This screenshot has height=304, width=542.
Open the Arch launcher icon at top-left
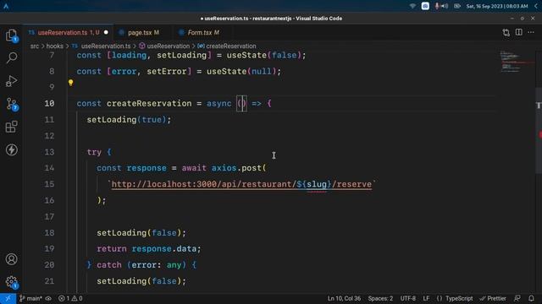point(6,6)
